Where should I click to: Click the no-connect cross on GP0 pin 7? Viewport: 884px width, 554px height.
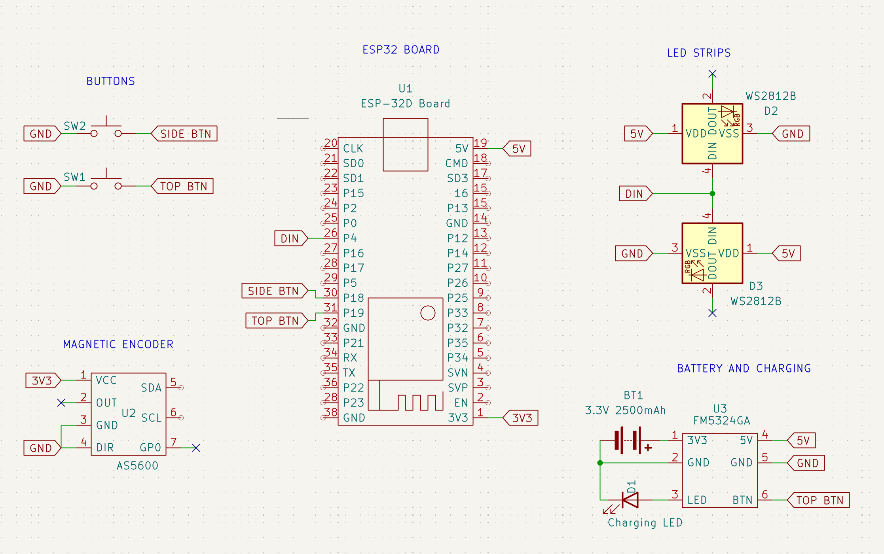tap(195, 448)
